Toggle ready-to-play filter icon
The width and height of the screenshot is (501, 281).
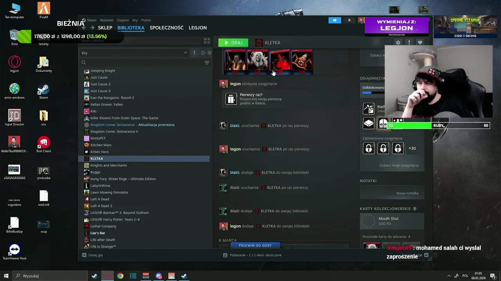pyautogui.click(x=209, y=53)
